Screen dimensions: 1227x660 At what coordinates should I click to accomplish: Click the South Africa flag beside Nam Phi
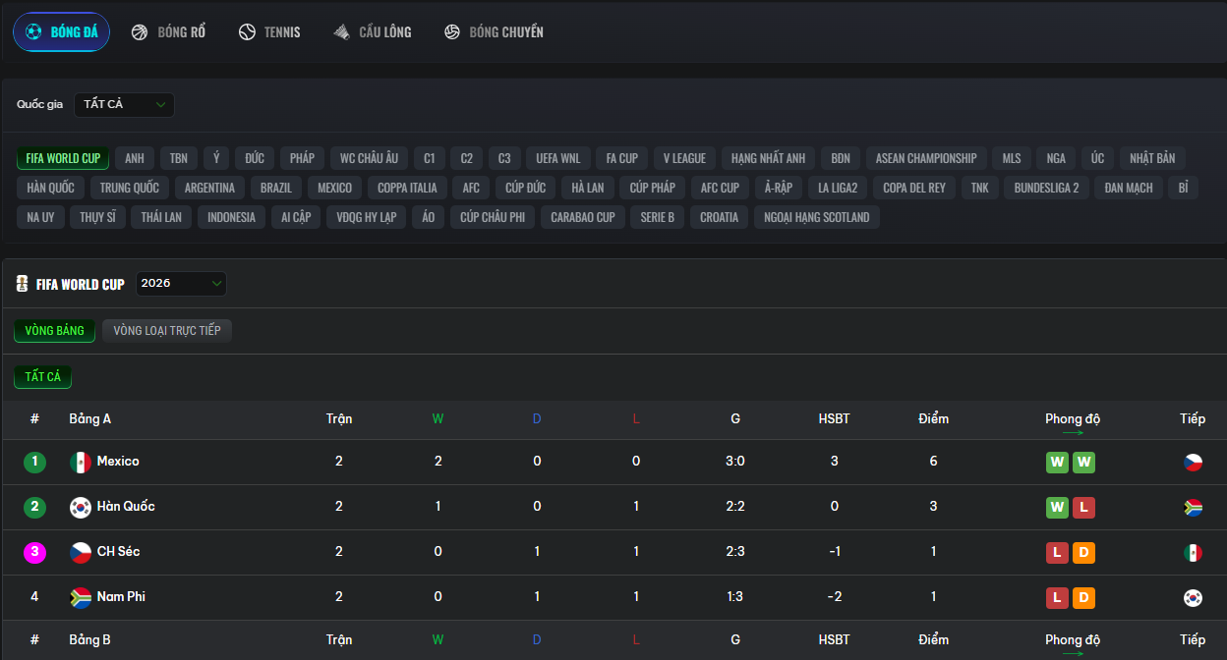click(x=81, y=597)
